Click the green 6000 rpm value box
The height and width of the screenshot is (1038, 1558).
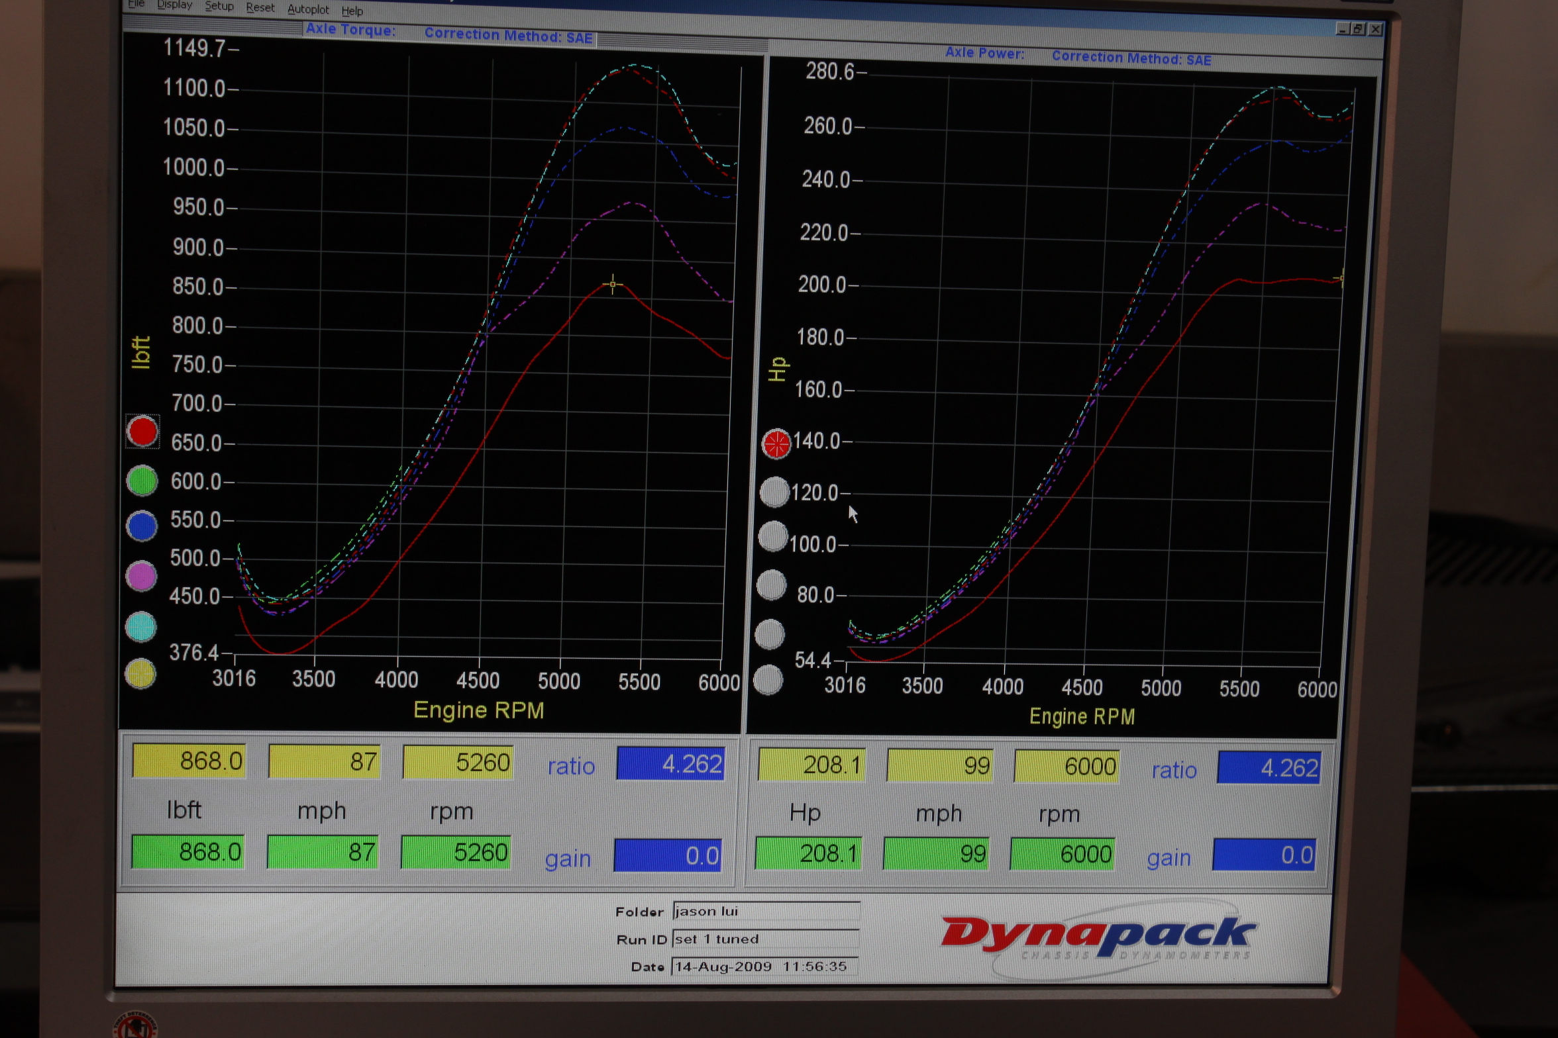point(1063,855)
